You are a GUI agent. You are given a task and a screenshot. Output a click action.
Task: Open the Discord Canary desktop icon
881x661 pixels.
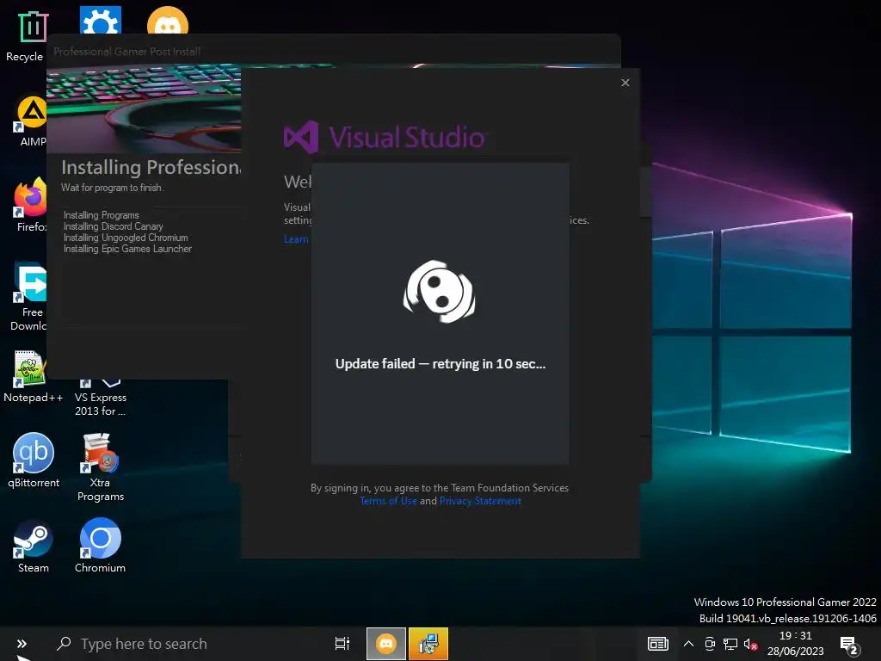click(168, 21)
